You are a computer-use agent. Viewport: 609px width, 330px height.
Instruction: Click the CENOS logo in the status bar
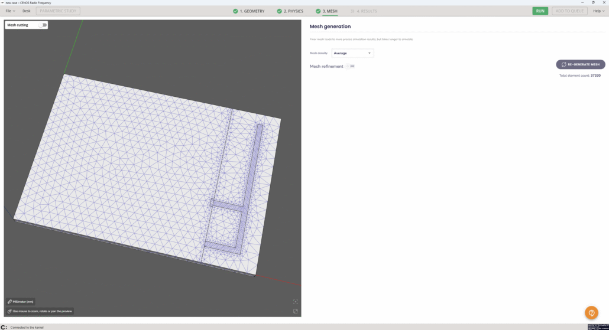click(x=4, y=327)
